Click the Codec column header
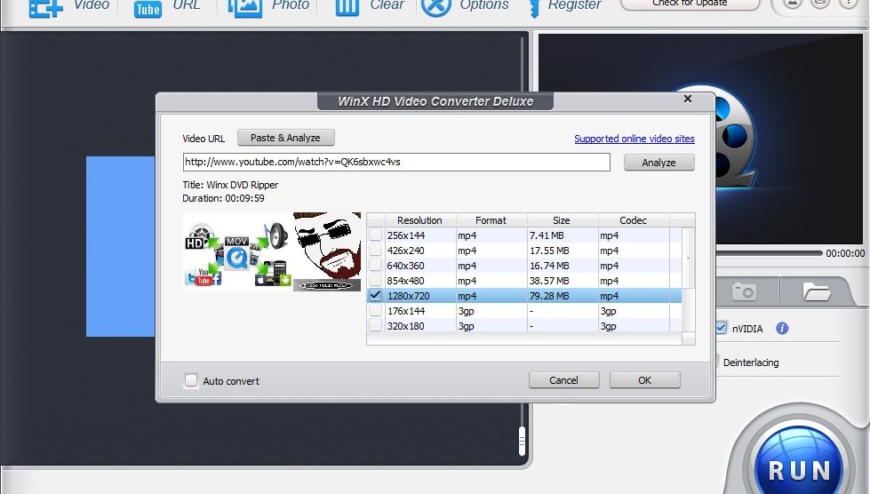870x494 pixels. [633, 220]
